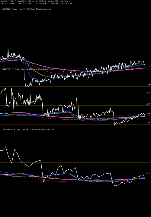The width and height of the screenshot is (151, 217).
Task: Click the Day Vol value
Action: (66, 4)
